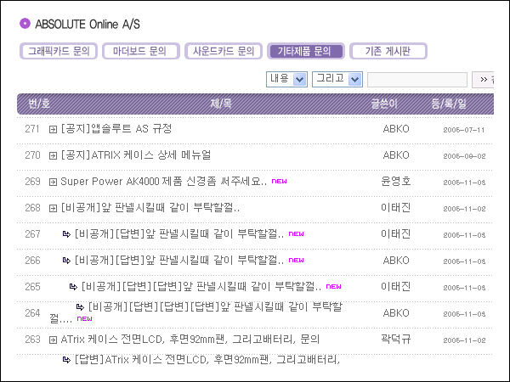Open the ATrix 케이스 전면LCD post 263
The height and width of the screenshot is (382, 510).
[x=190, y=339]
